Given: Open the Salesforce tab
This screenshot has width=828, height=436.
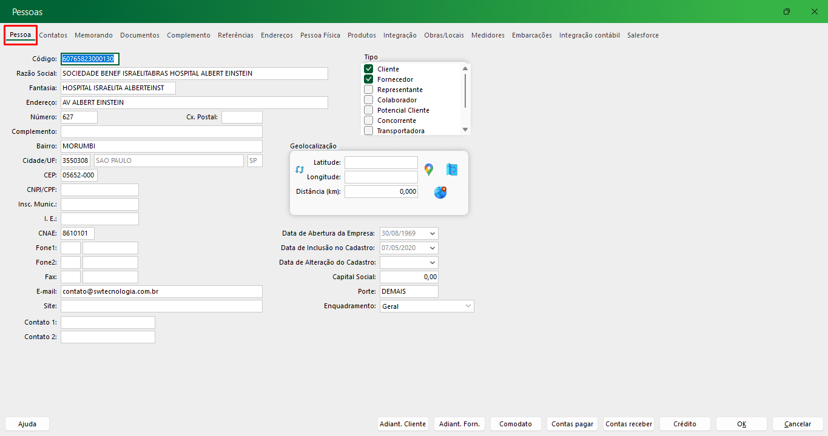Looking at the screenshot, I should [642, 35].
